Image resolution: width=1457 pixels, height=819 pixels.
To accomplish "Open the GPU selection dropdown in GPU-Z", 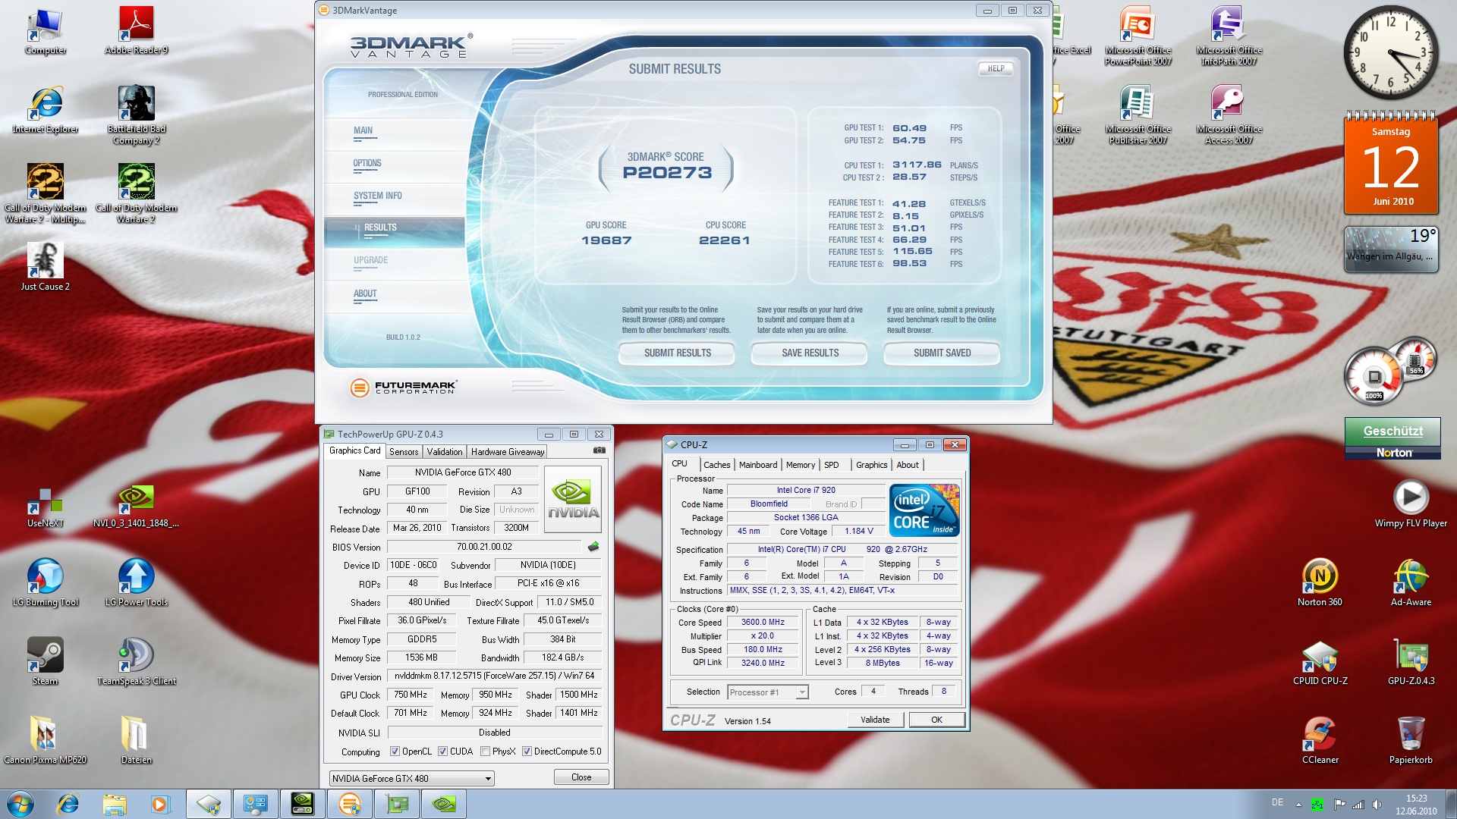I will [412, 778].
